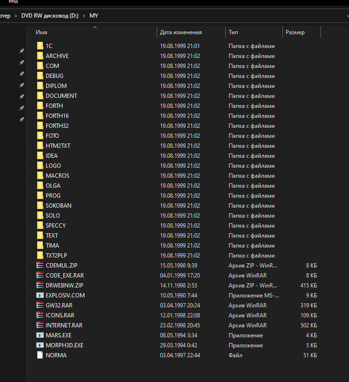
Task: Click the date 29.03.1994 0:42
Action: pyautogui.click(x=179, y=345)
